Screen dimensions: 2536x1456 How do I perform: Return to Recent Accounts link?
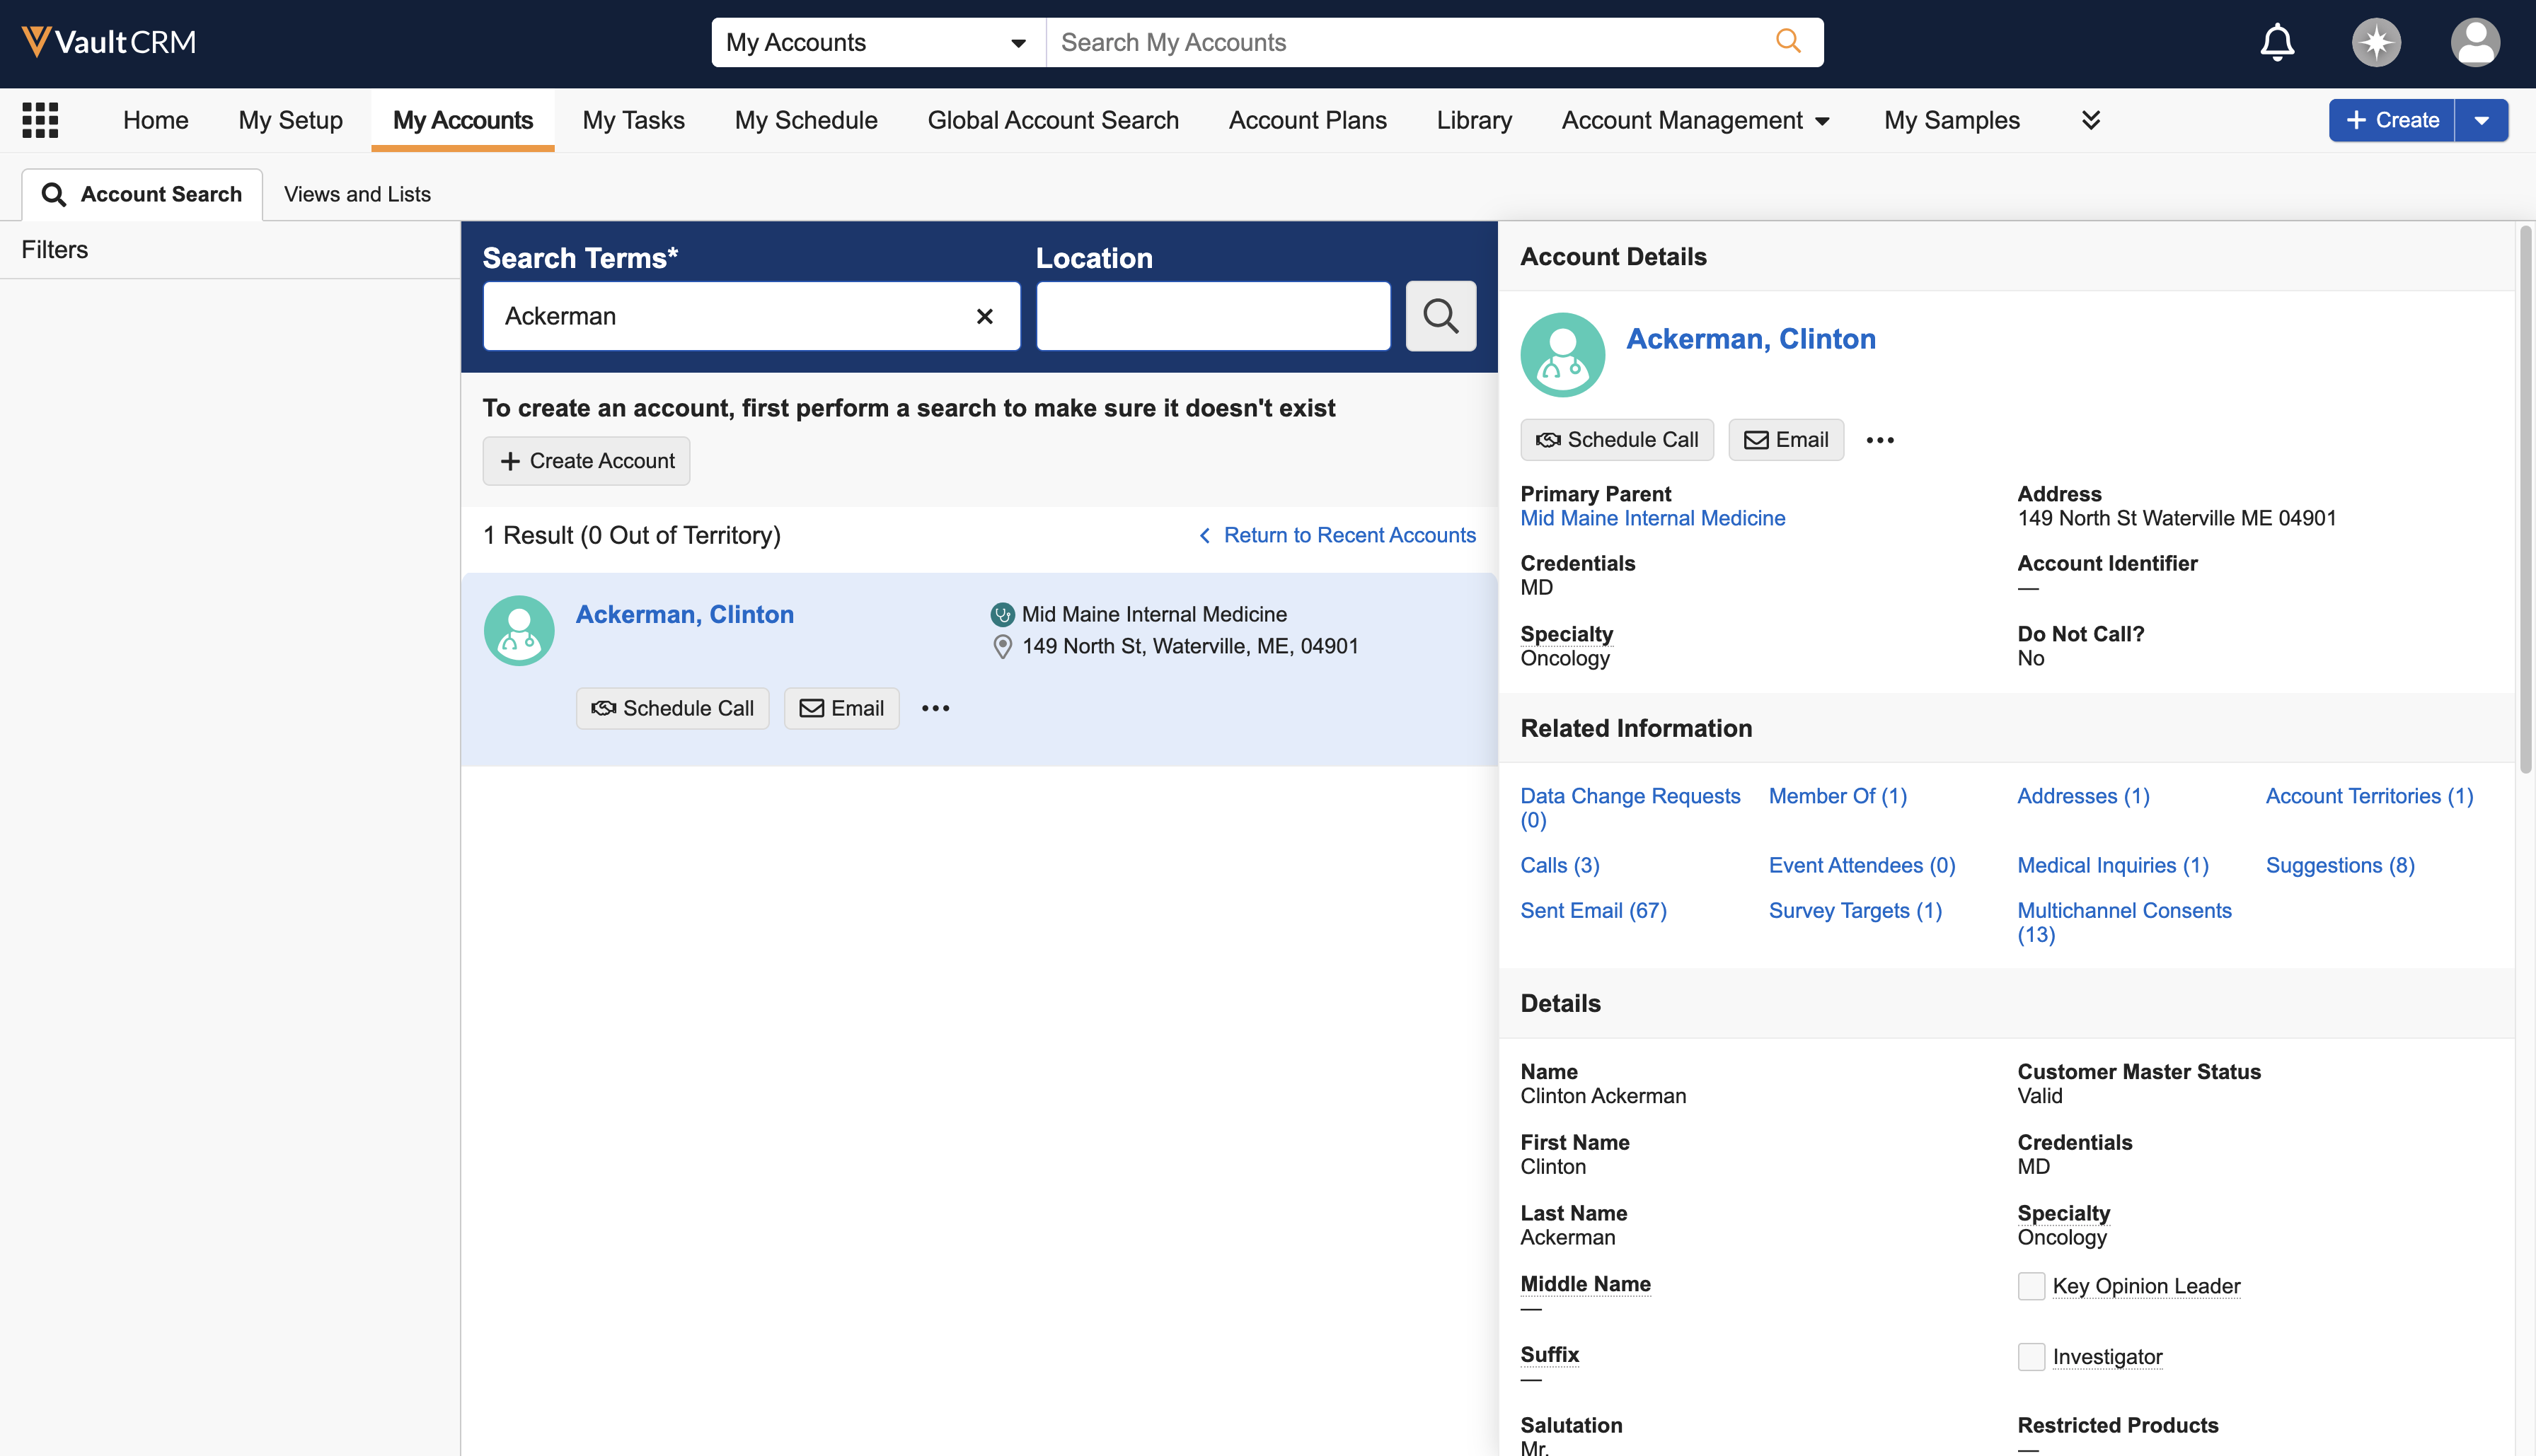[x=1337, y=535]
